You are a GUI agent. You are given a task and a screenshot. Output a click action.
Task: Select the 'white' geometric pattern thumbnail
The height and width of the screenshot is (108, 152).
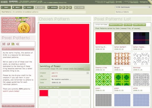point(141,80)
